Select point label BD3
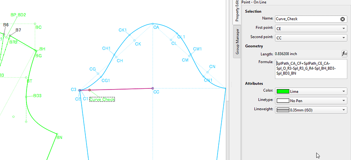This screenshot has height=160, width=351. tap(38, 96)
